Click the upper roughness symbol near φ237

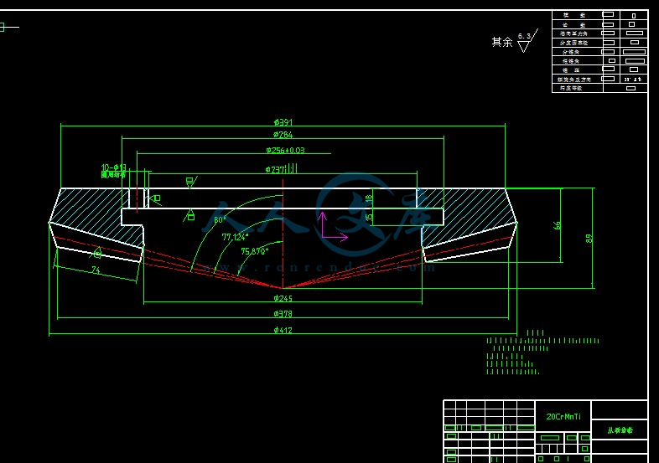[x=190, y=182]
